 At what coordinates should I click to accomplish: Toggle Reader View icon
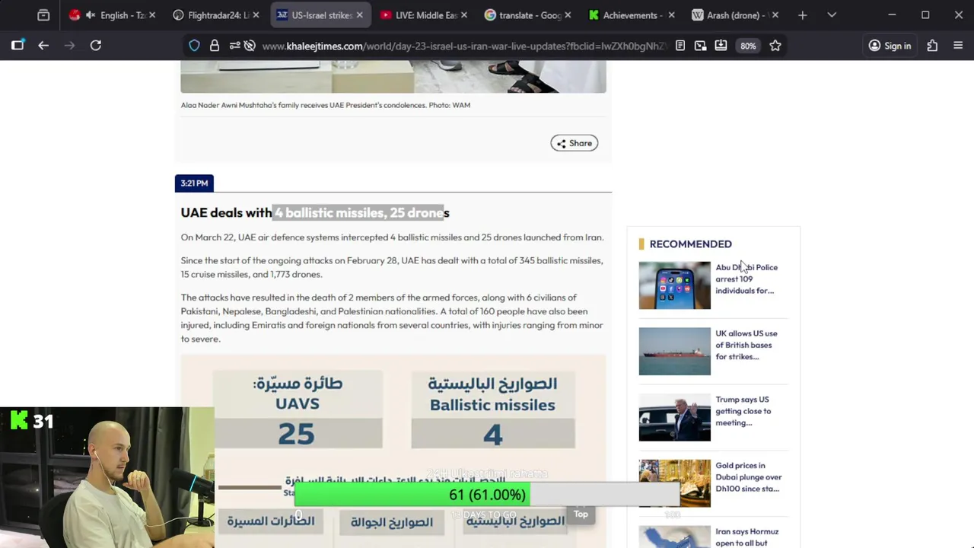[680, 46]
